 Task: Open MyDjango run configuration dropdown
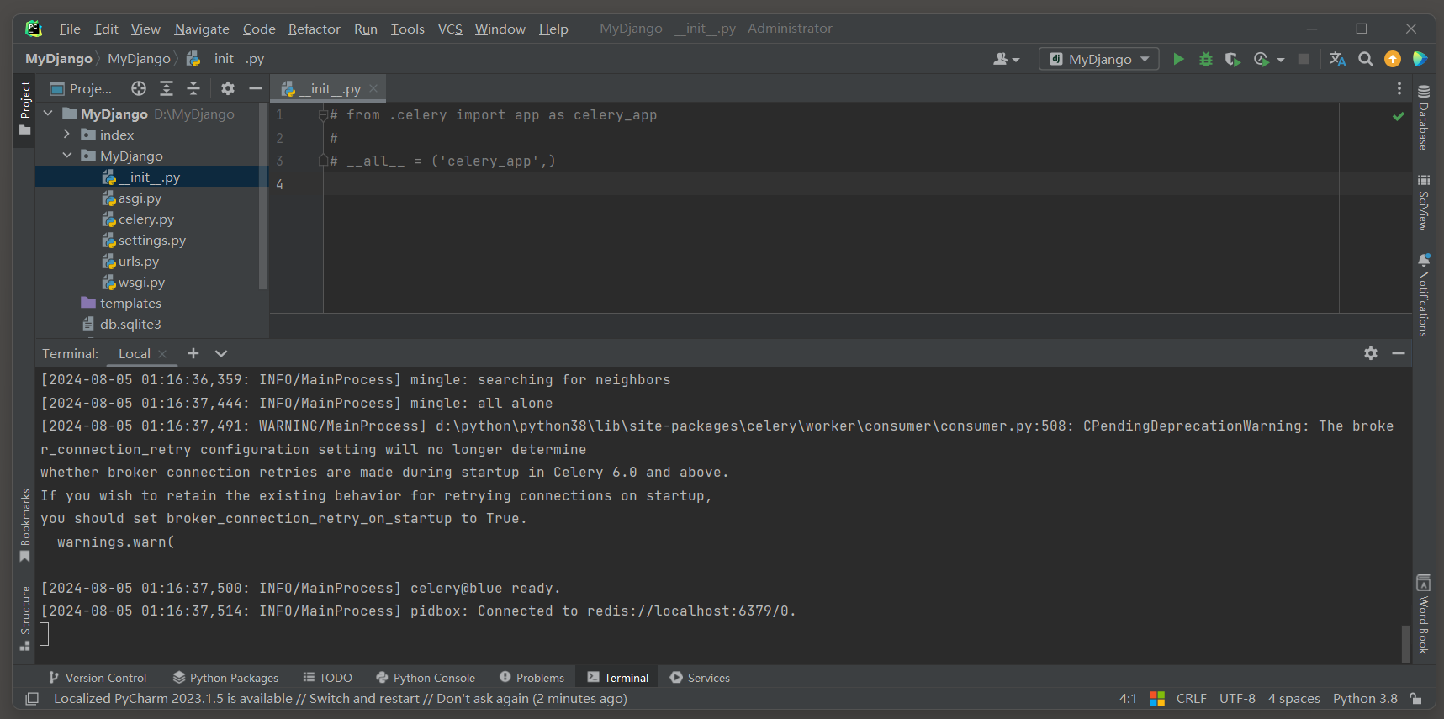click(1099, 59)
